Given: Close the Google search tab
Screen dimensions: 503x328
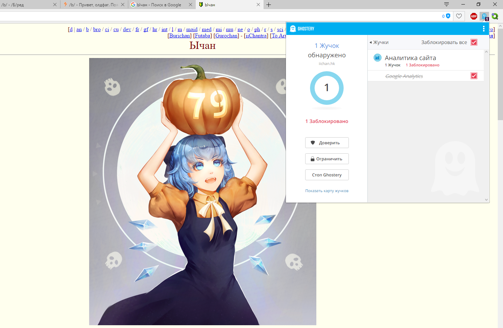Looking at the screenshot, I should [191, 5].
